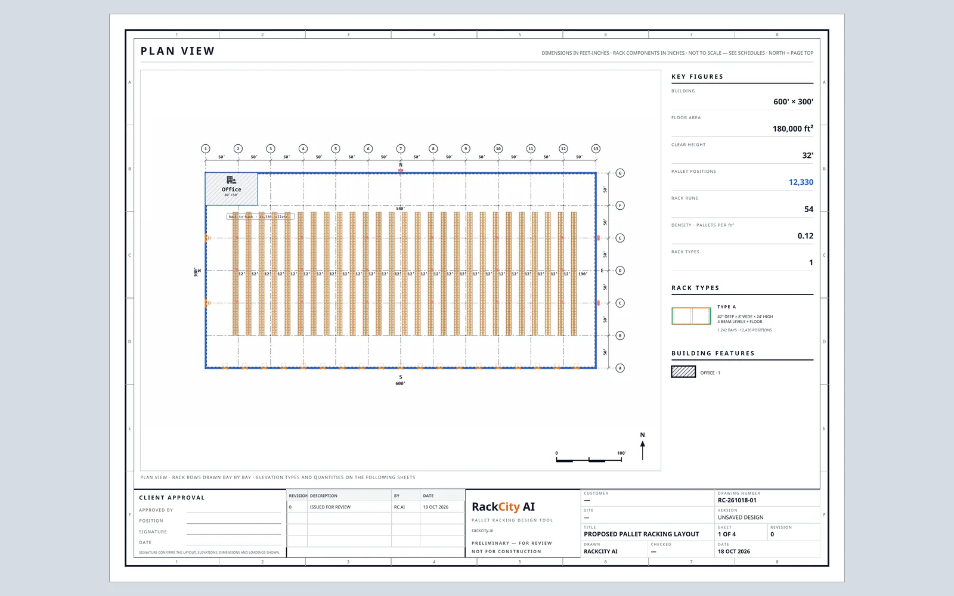Image resolution: width=954 pixels, height=596 pixels.
Task: Click grid bubble A at bottom right of the plan
Action: (620, 368)
